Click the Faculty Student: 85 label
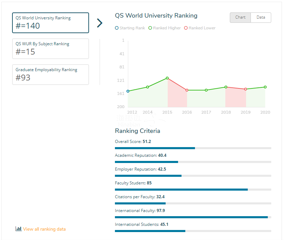 pos(133,183)
